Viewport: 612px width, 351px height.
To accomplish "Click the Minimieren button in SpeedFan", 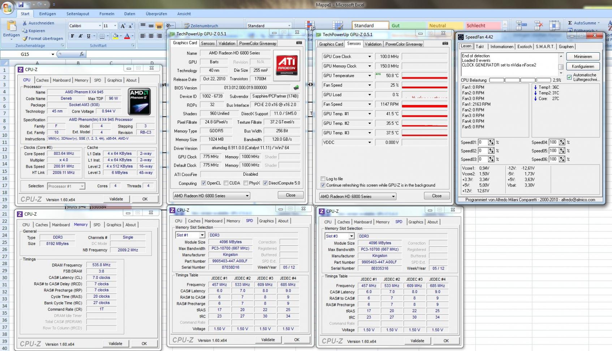I will 583,56.
